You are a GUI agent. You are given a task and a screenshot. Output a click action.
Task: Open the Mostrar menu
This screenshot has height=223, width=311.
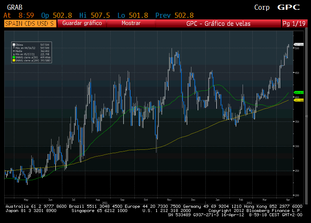[x=131, y=23]
